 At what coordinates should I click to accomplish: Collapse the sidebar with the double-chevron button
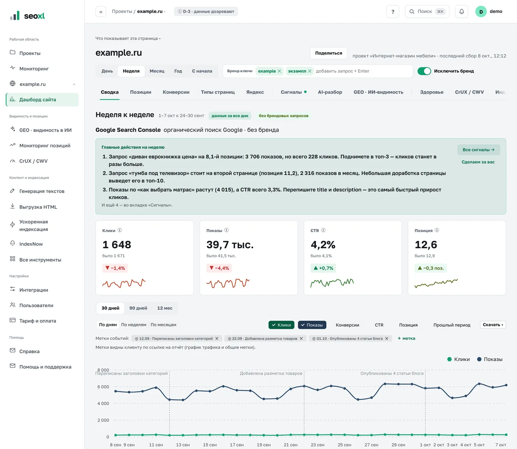pyautogui.click(x=101, y=12)
